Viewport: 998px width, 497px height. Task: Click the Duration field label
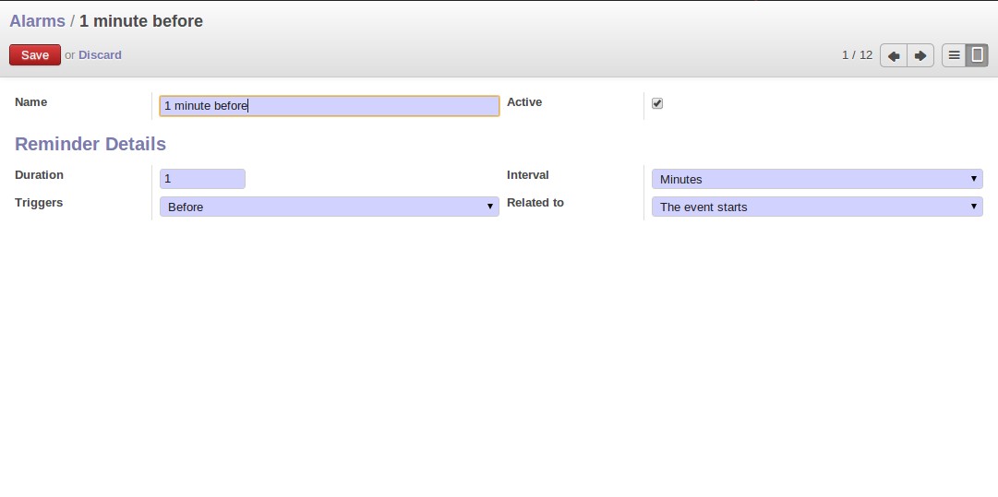39,175
